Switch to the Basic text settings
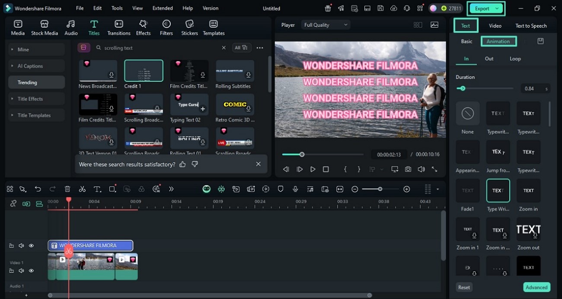562x299 pixels. 466,41
